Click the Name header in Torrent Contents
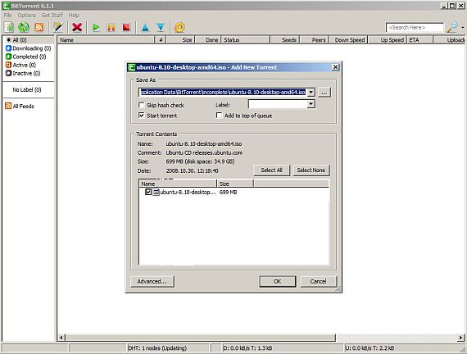This screenshot has width=467, height=354. tap(178, 184)
